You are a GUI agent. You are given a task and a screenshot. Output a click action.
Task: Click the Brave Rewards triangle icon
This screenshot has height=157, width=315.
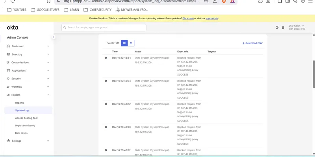[x=232, y=1]
